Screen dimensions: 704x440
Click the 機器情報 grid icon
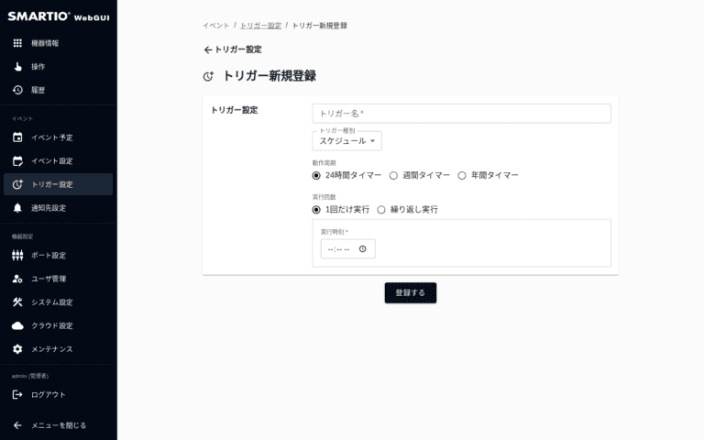pyautogui.click(x=17, y=43)
